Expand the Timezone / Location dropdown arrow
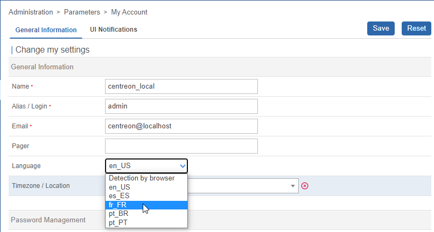 293,186
